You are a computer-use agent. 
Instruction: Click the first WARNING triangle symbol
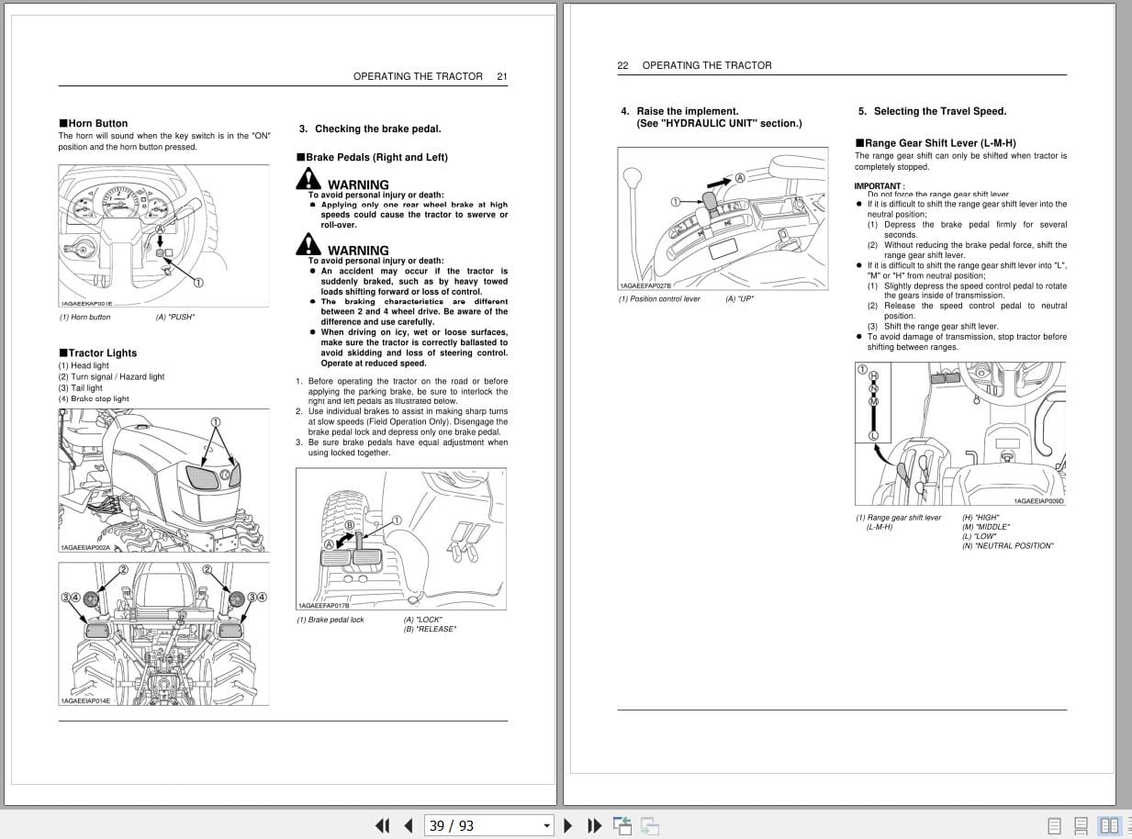click(x=309, y=181)
